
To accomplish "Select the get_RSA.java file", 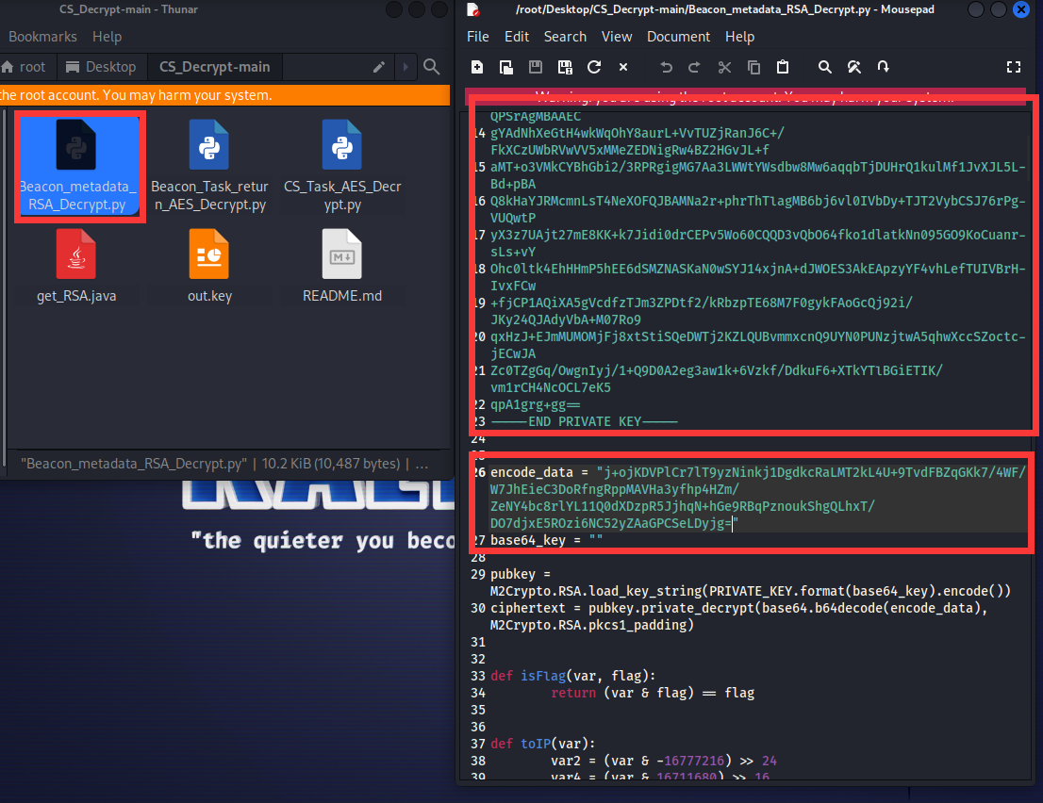I will pos(75,267).
